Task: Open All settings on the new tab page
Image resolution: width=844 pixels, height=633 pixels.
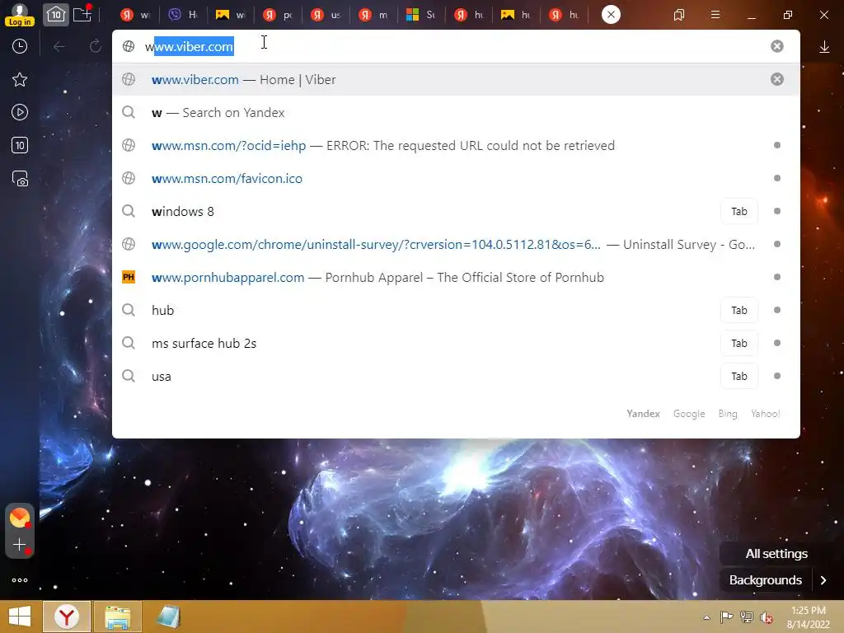Action: click(x=776, y=553)
